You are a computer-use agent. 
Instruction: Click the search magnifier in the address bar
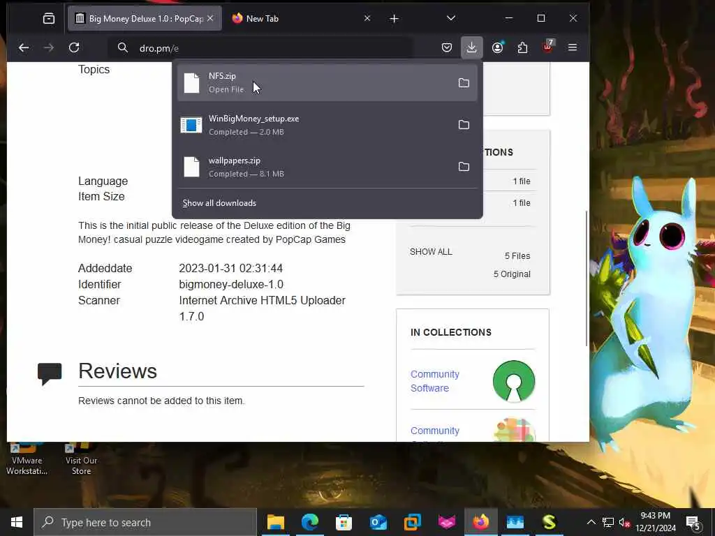[123, 47]
